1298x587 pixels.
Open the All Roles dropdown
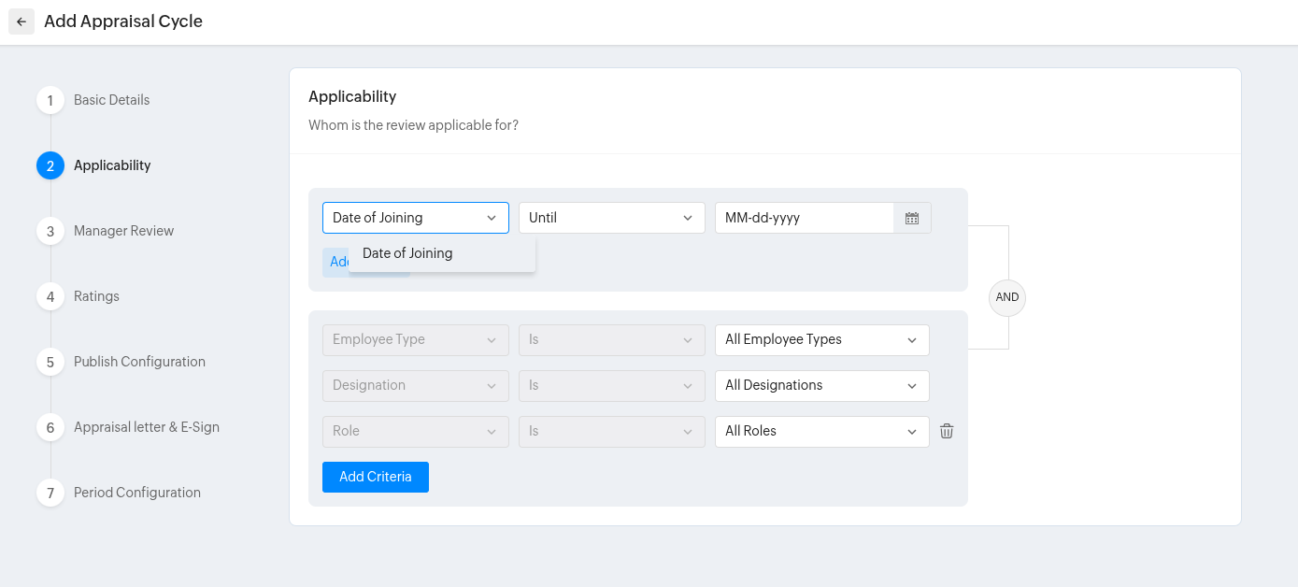point(821,431)
